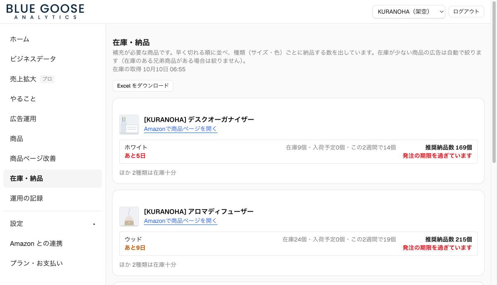Open 商品ページ改善 in the sidebar

(53, 158)
